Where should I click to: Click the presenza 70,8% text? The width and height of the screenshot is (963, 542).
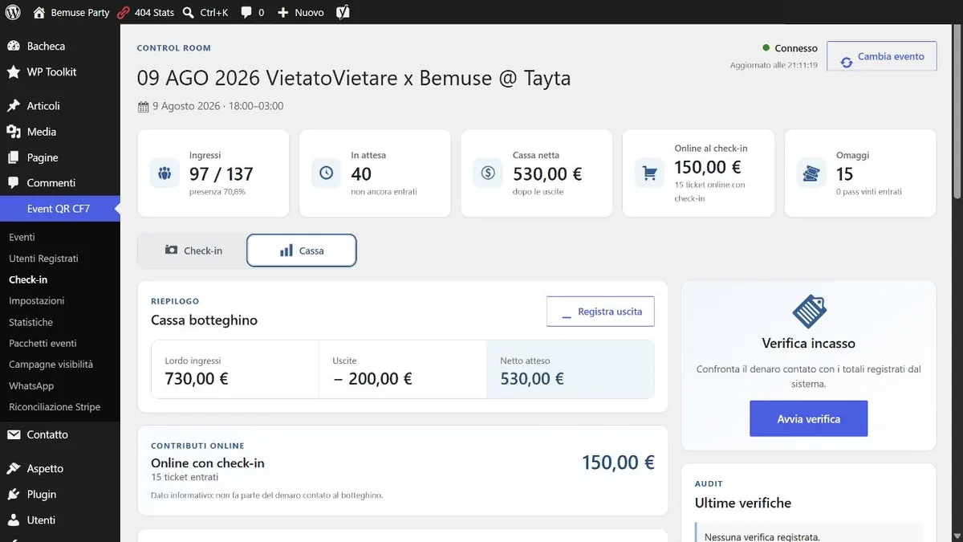pos(217,192)
